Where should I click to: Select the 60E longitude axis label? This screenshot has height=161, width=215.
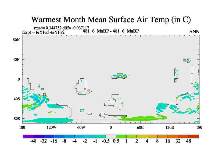(x=140, y=127)
